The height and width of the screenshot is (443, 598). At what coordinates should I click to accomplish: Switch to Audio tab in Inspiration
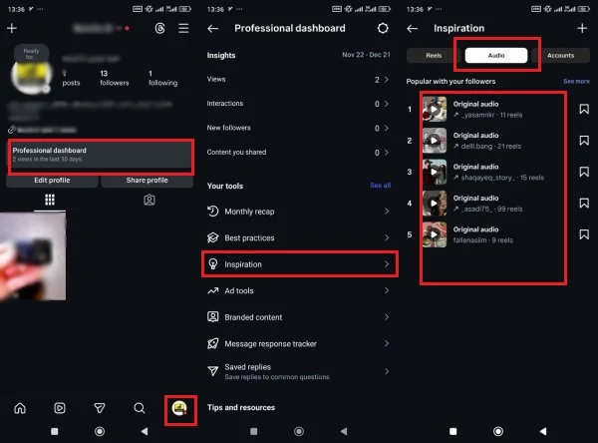pyautogui.click(x=496, y=56)
